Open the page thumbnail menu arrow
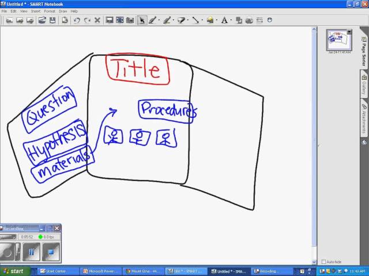 (349, 32)
